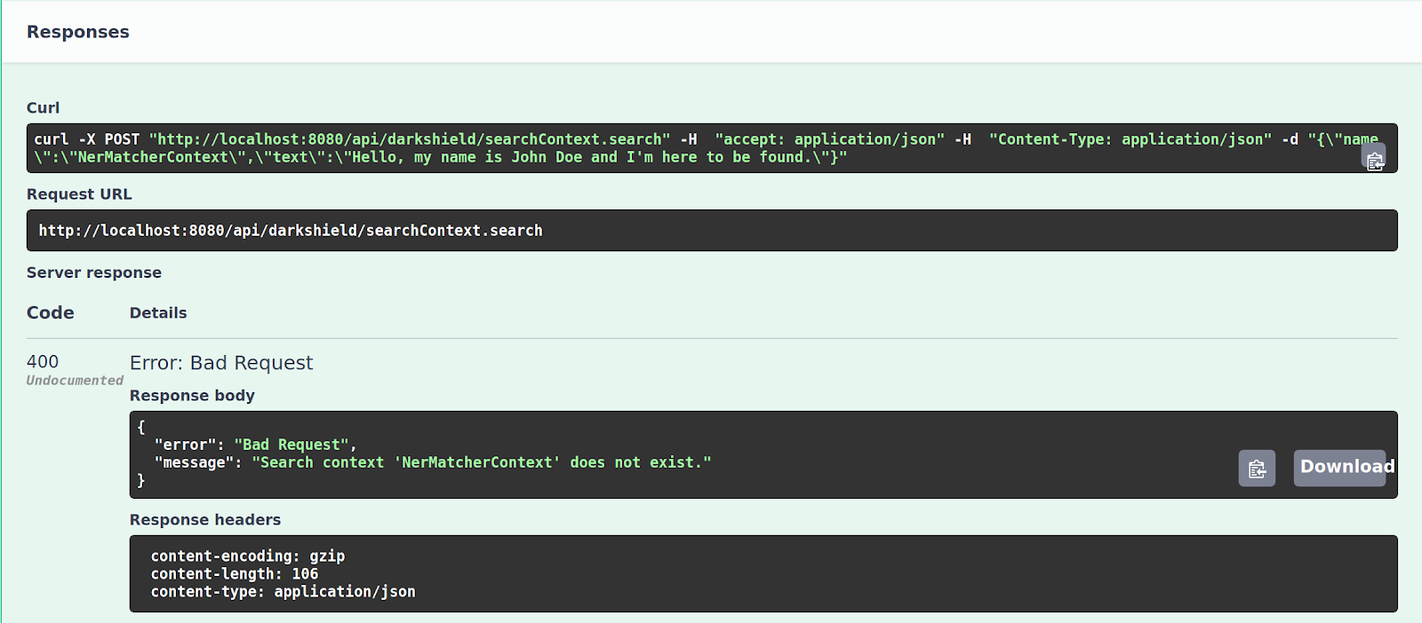The width and height of the screenshot is (1422, 623).
Task: Click the Curl section label
Action: click(x=44, y=107)
